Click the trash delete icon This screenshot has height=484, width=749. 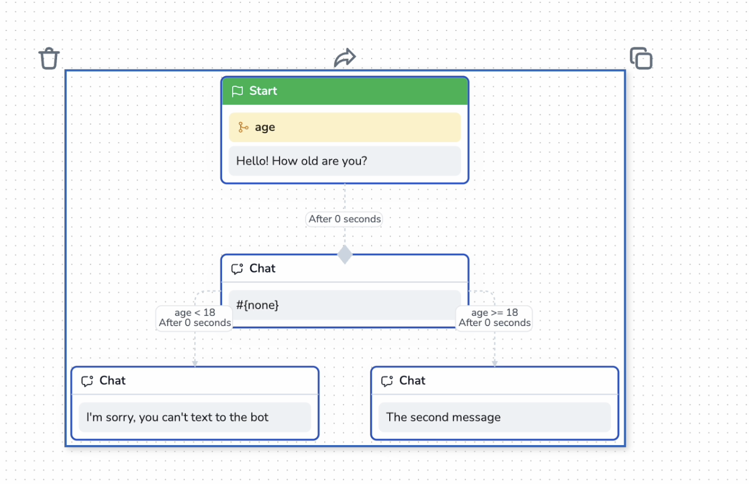click(49, 58)
